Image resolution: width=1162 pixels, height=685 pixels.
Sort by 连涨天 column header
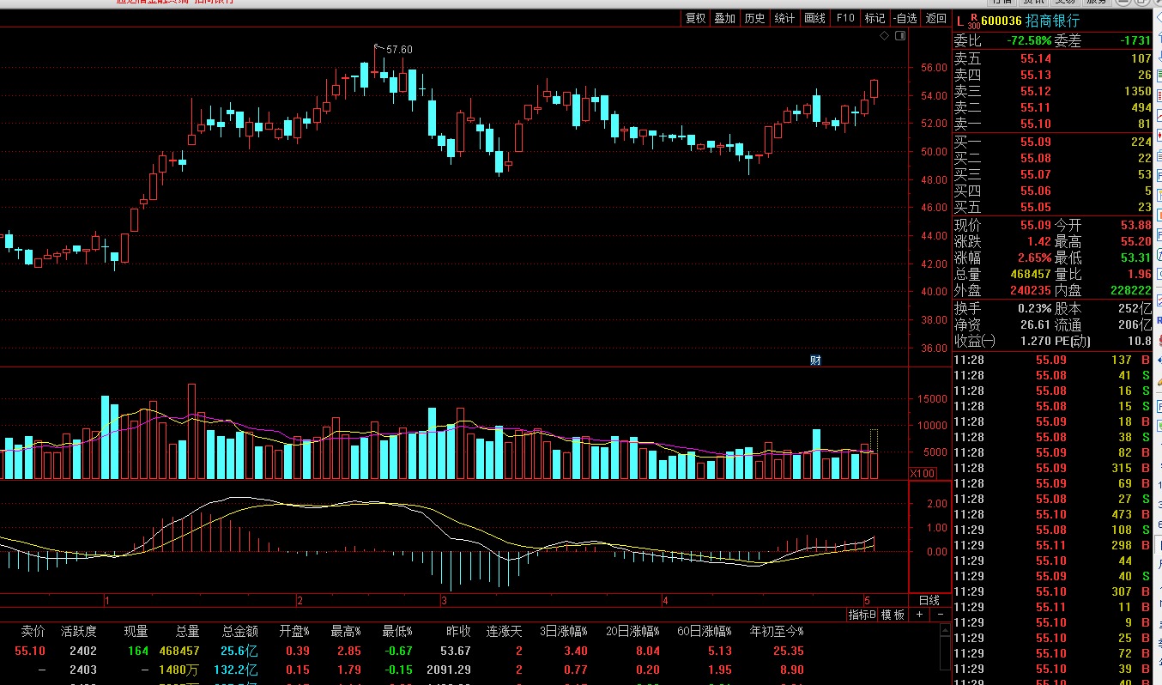[x=504, y=631]
